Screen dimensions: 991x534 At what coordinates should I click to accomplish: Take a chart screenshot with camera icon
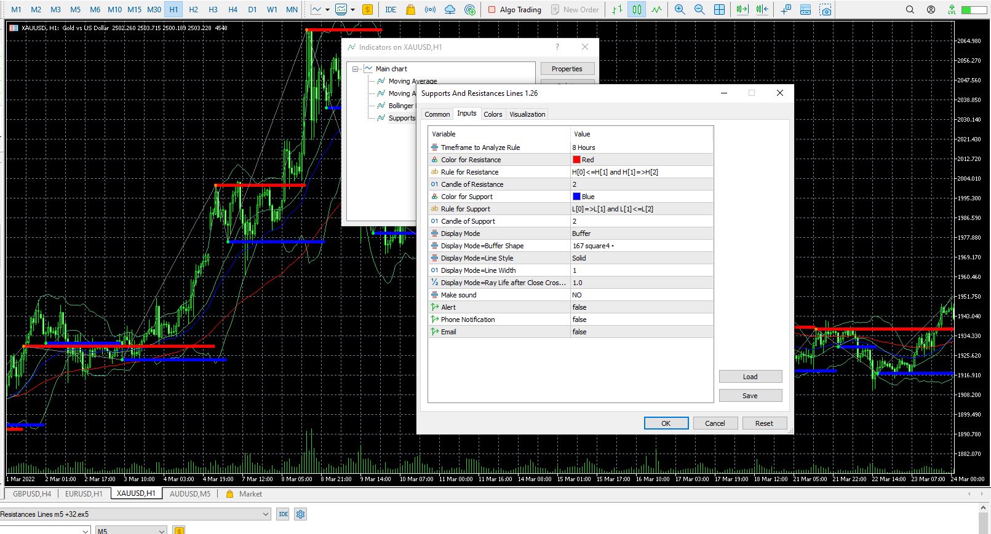click(826, 9)
